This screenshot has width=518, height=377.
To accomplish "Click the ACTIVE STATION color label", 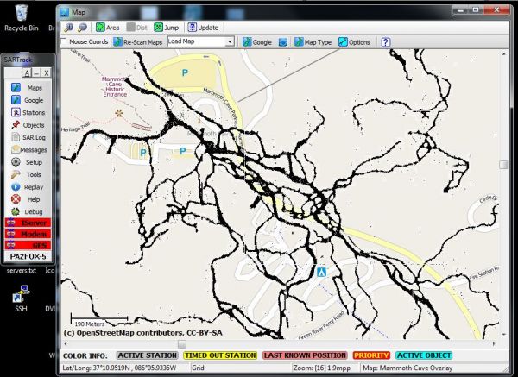I will point(147,355).
